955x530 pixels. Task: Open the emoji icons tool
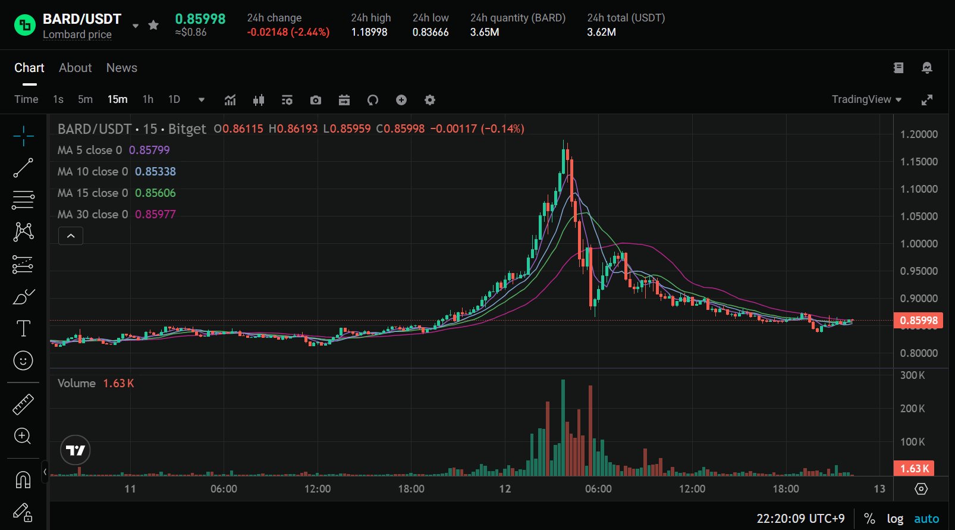tap(23, 360)
